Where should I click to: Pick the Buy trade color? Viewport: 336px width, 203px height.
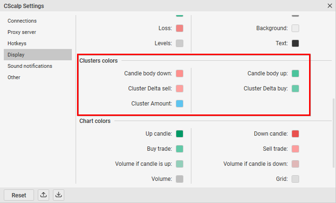tap(180, 149)
